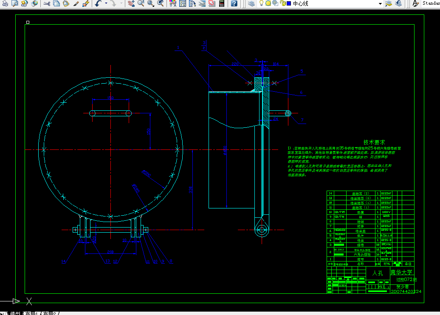Open the Layer Properties Manager icon
440x315 pixels.
click(x=251, y=3)
